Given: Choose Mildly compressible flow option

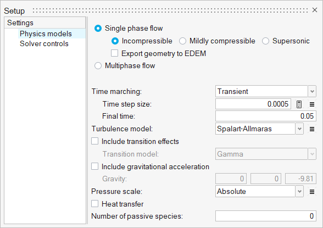Looking at the screenshot, I should (x=182, y=41).
